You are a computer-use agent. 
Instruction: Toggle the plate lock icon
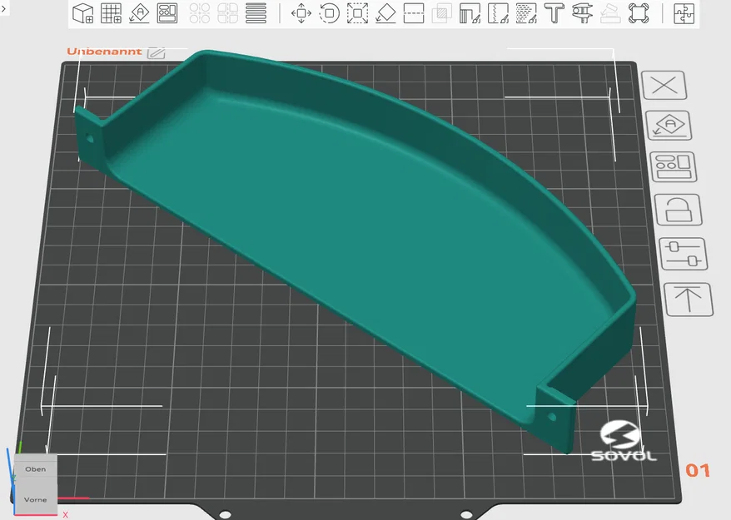679,210
